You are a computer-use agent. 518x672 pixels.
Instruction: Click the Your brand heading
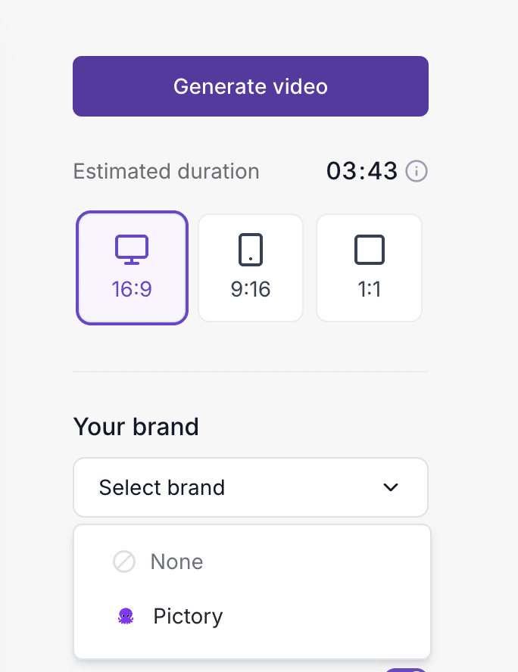[x=136, y=427]
